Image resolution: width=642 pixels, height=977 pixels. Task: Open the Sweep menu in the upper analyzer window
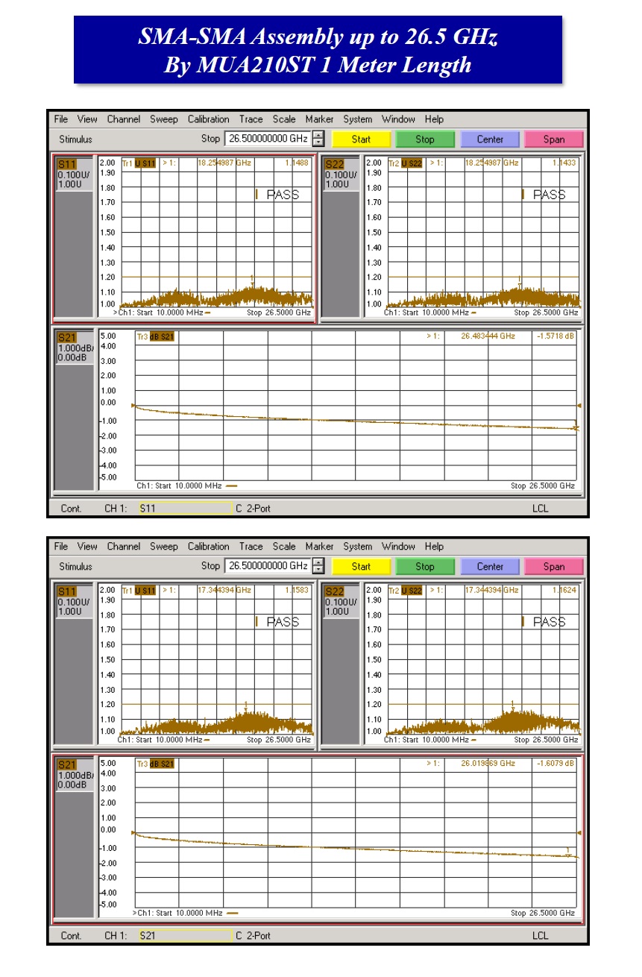[164, 119]
